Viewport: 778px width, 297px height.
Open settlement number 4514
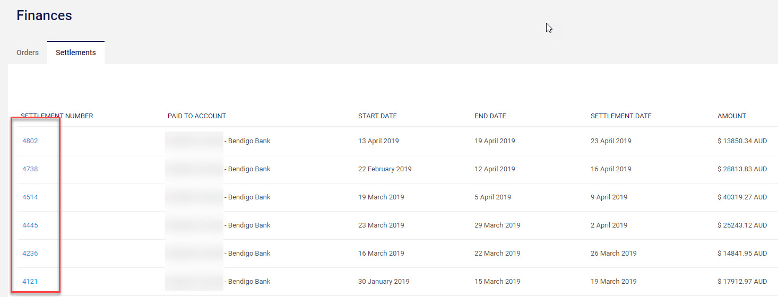[x=30, y=197]
